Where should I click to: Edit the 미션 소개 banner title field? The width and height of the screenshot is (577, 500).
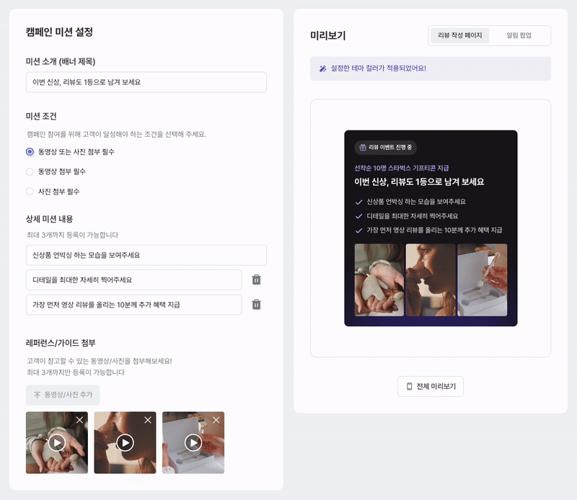146,82
